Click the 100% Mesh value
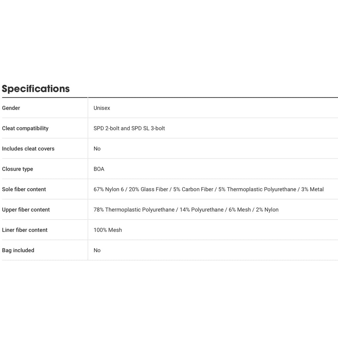This screenshot has width=338, height=338. pos(108,230)
